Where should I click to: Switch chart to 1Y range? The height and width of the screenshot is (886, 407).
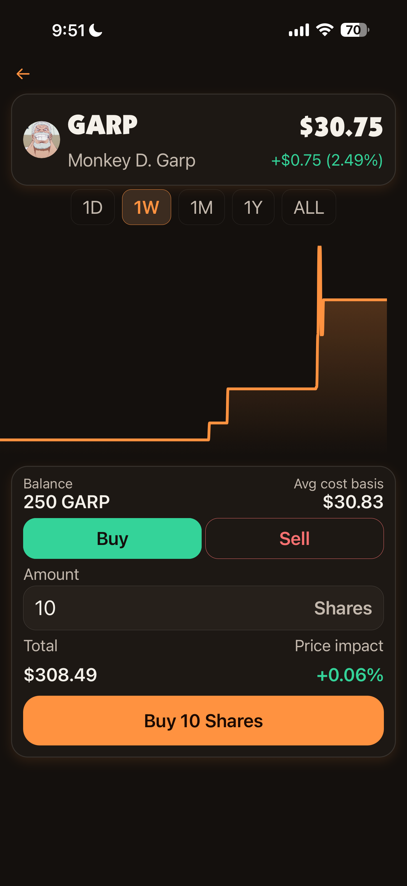point(253,207)
